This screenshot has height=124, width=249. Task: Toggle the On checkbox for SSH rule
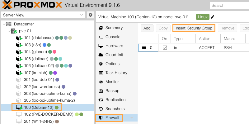pyautogui.click(x=165, y=48)
